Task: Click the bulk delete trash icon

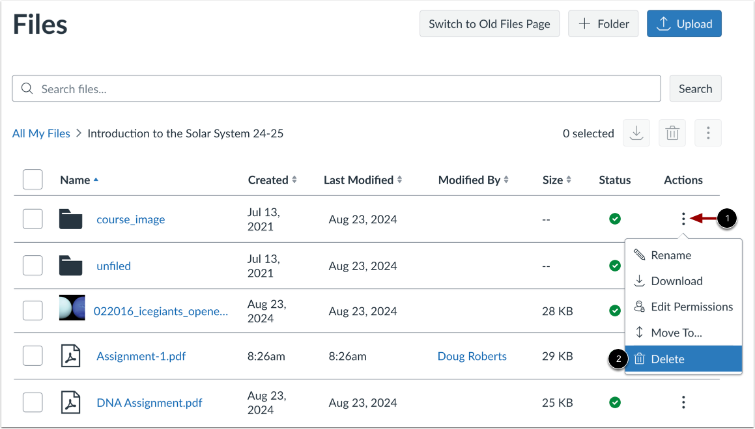Action: click(x=672, y=133)
